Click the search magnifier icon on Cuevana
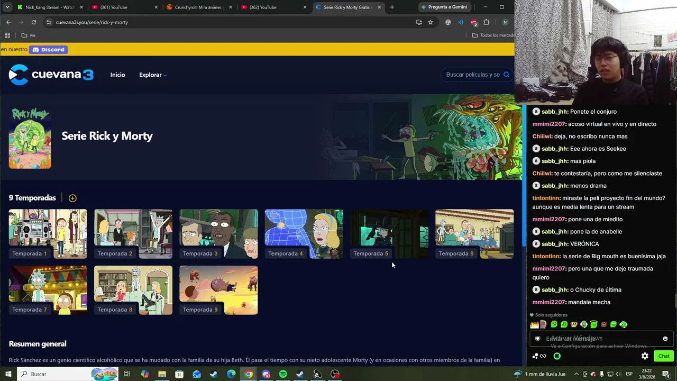This screenshot has height=381, width=677. (x=506, y=75)
